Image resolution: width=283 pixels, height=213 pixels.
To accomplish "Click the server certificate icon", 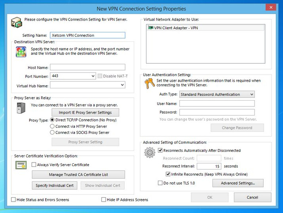I will pos(21,165).
